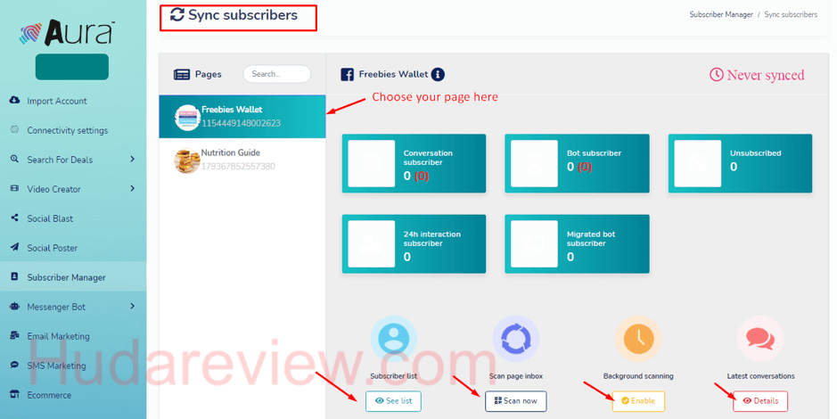Click the Latest conversations bubbles icon
Image resolution: width=837 pixels, height=419 pixels.
pos(760,339)
